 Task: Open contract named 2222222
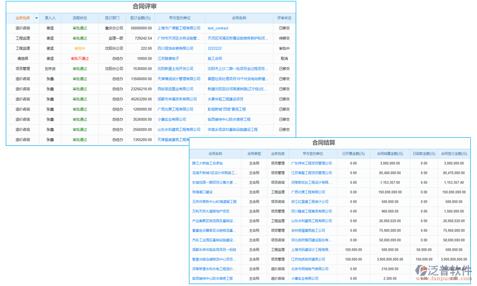[215, 48]
